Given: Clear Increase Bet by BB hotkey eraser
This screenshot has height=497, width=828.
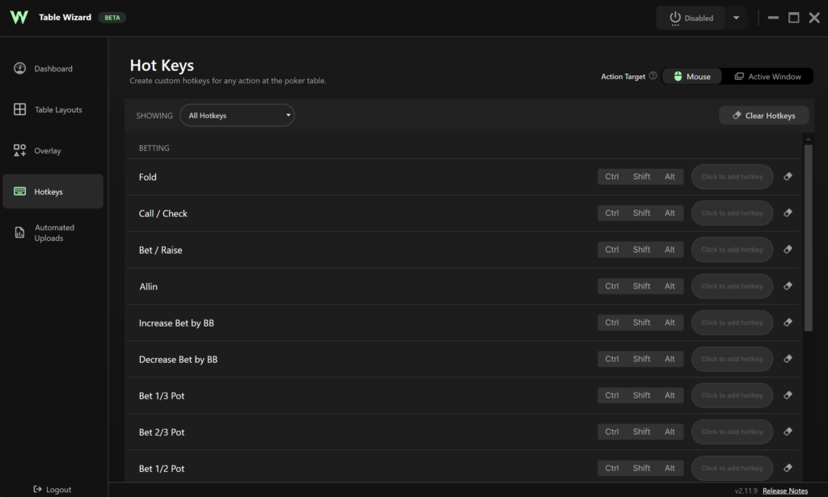Looking at the screenshot, I should pyautogui.click(x=788, y=322).
